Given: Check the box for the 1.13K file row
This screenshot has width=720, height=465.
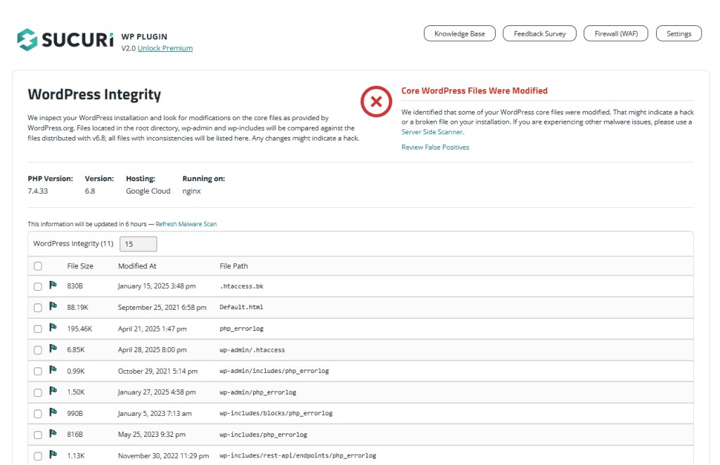Looking at the screenshot, I should point(38,456).
